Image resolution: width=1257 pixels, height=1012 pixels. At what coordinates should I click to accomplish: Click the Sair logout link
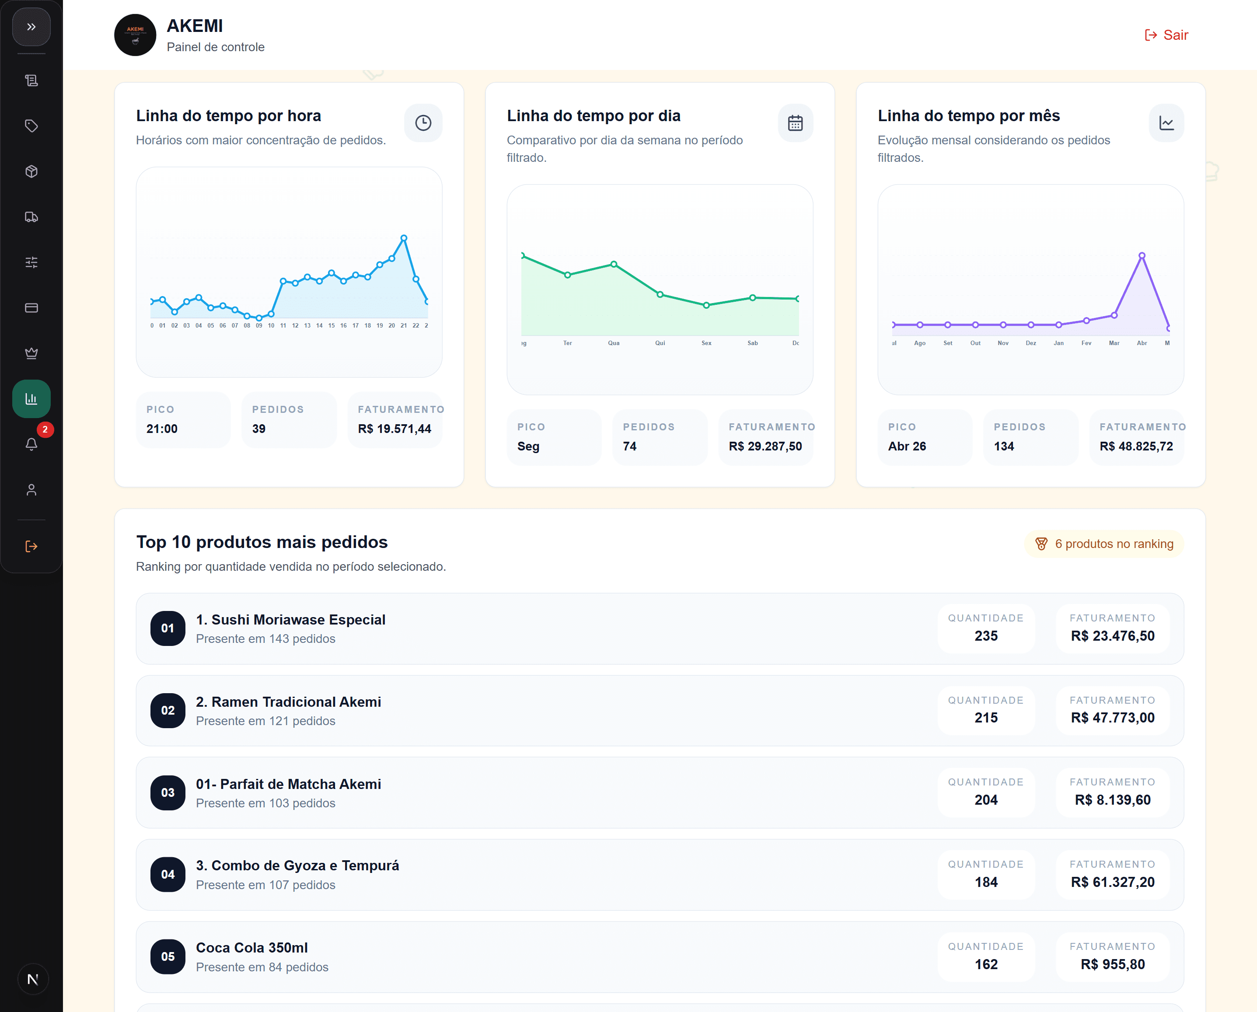coord(1166,35)
